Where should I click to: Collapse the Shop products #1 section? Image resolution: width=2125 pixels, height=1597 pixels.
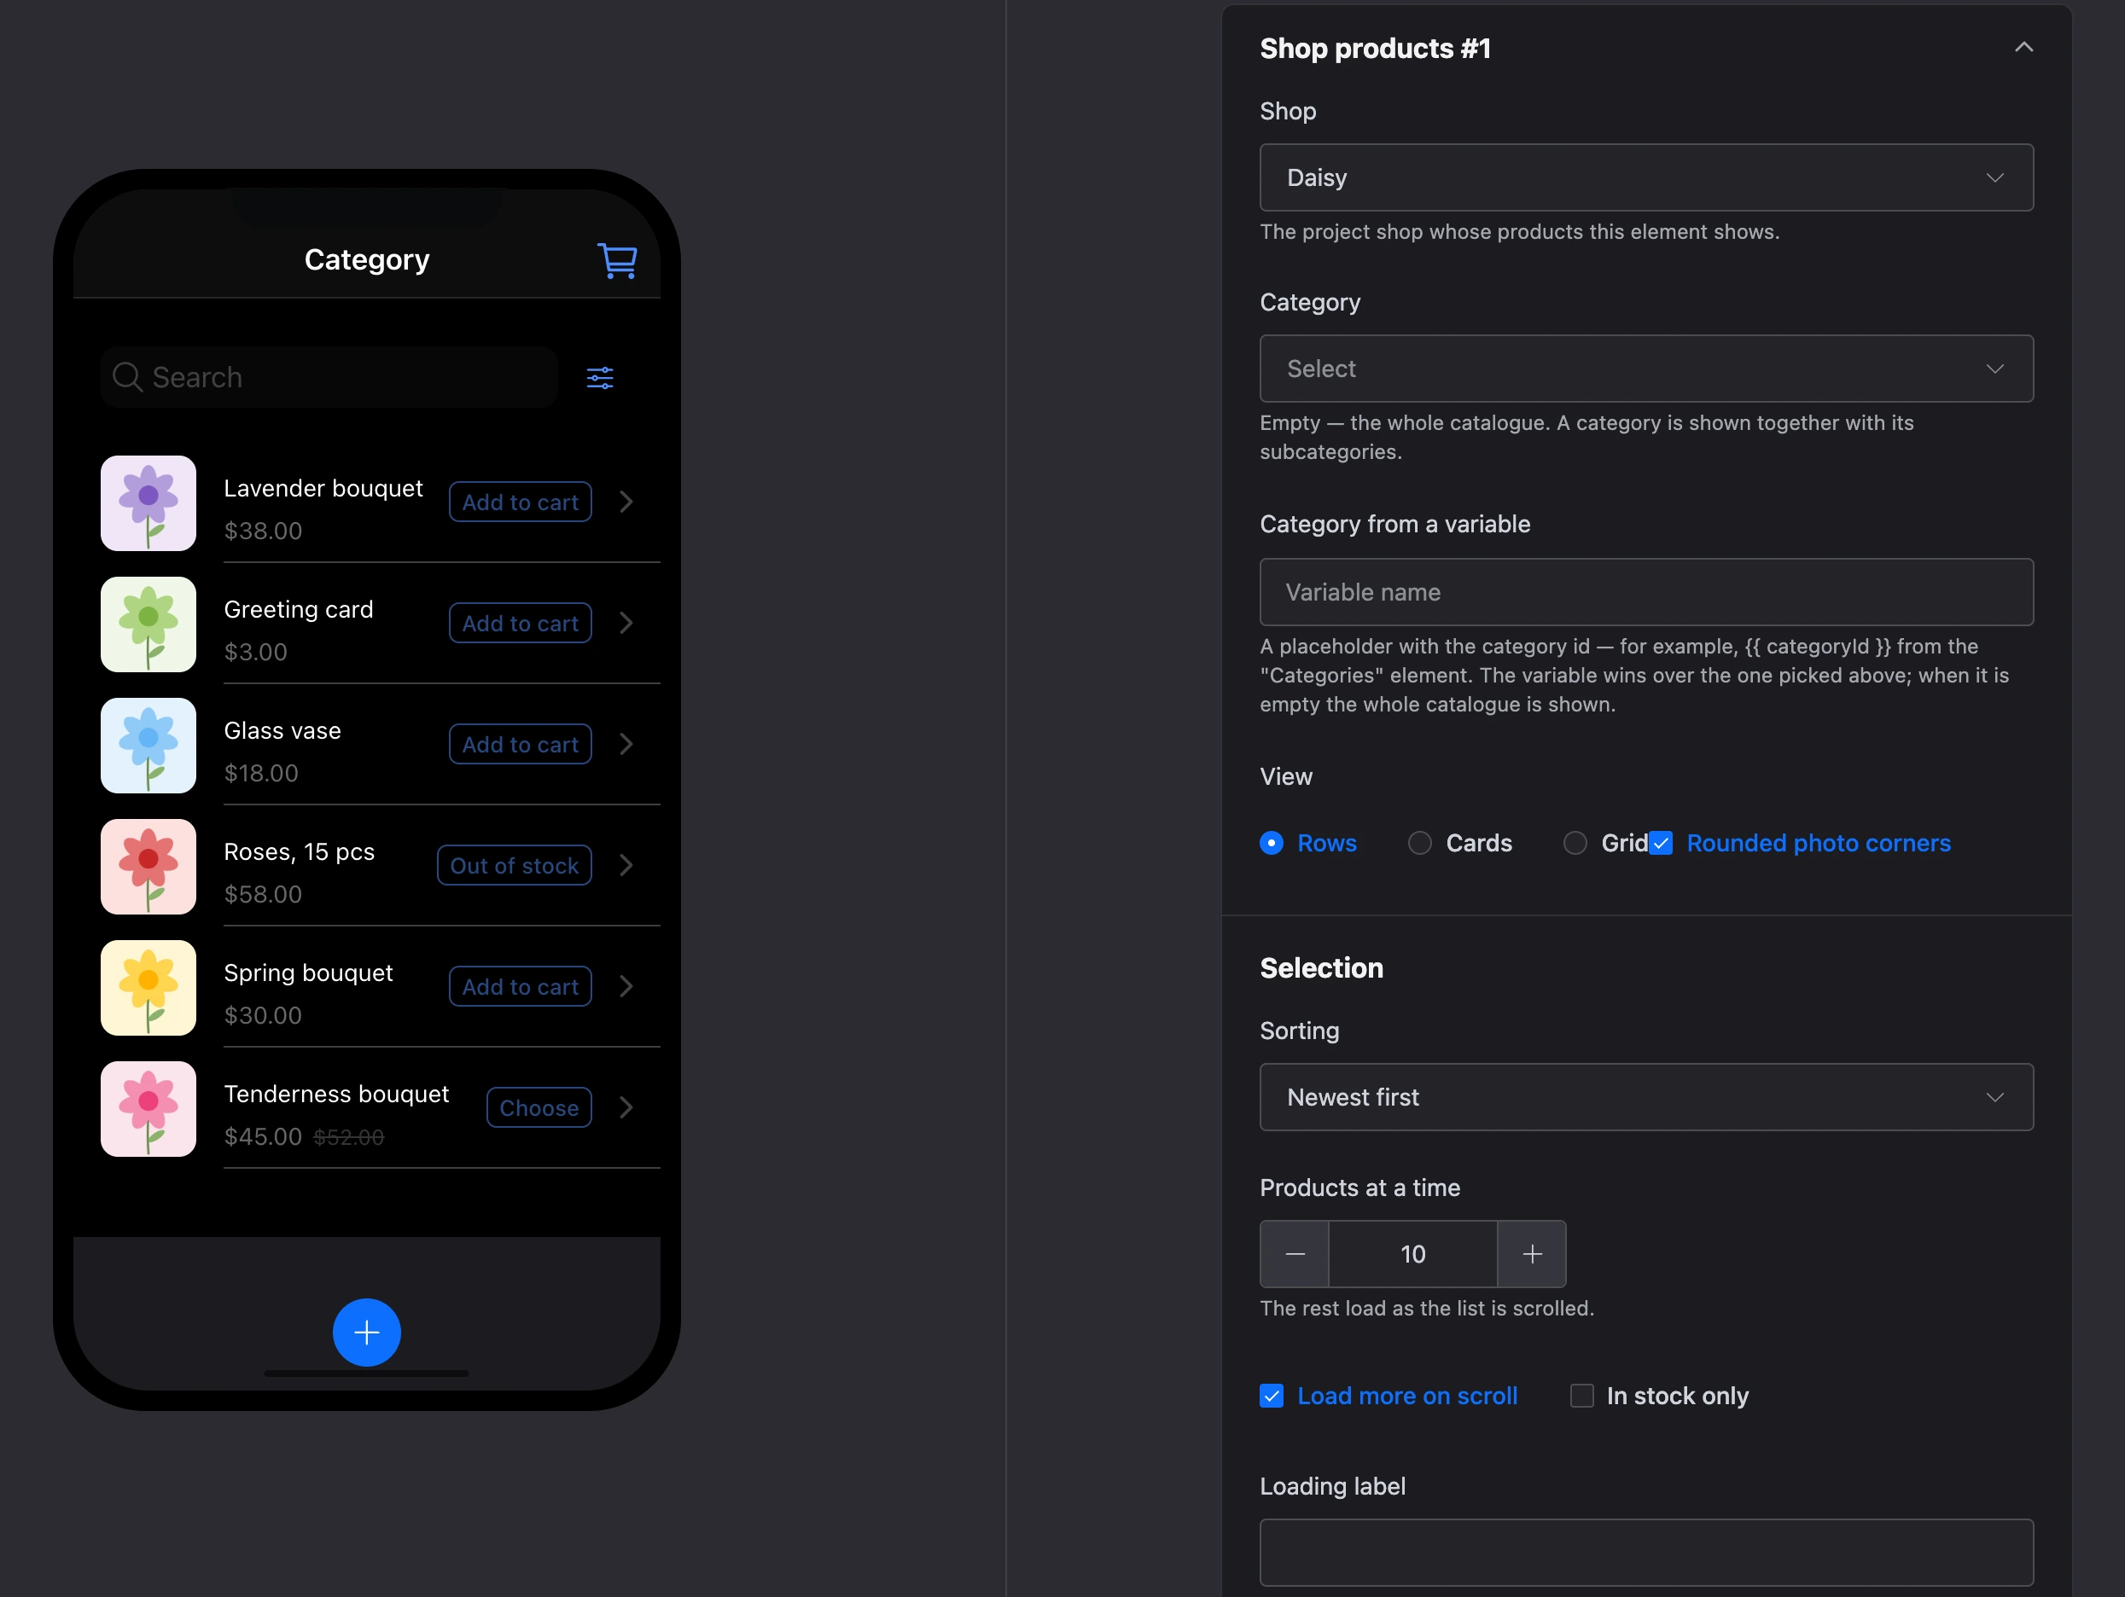click(2023, 47)
